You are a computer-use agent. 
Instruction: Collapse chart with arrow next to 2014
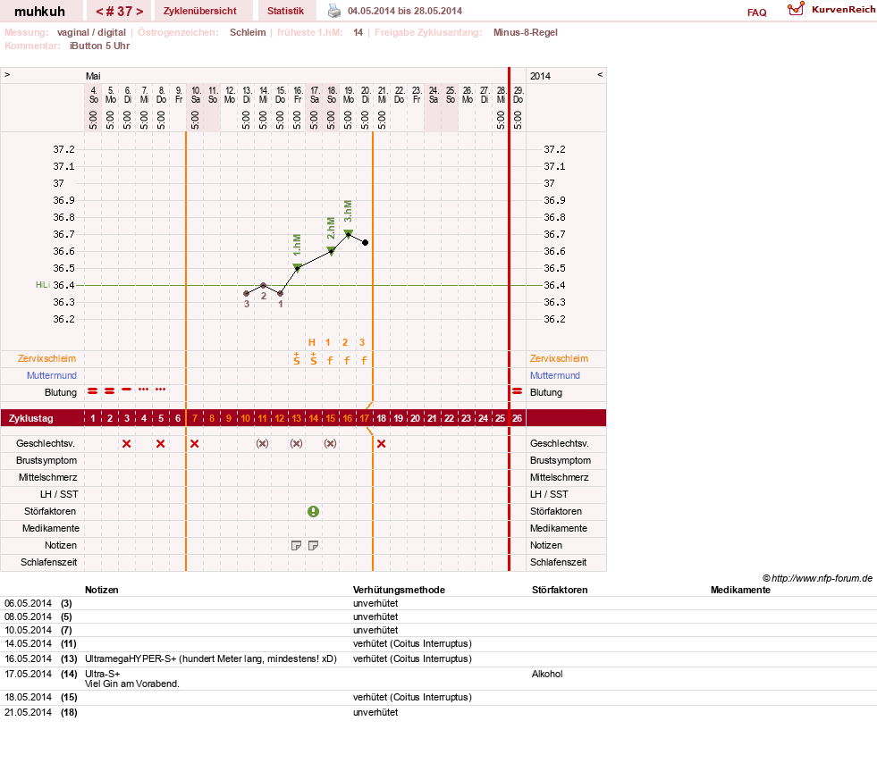pos(600,74)
